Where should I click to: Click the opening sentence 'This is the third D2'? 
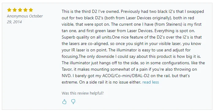(79, 11)
